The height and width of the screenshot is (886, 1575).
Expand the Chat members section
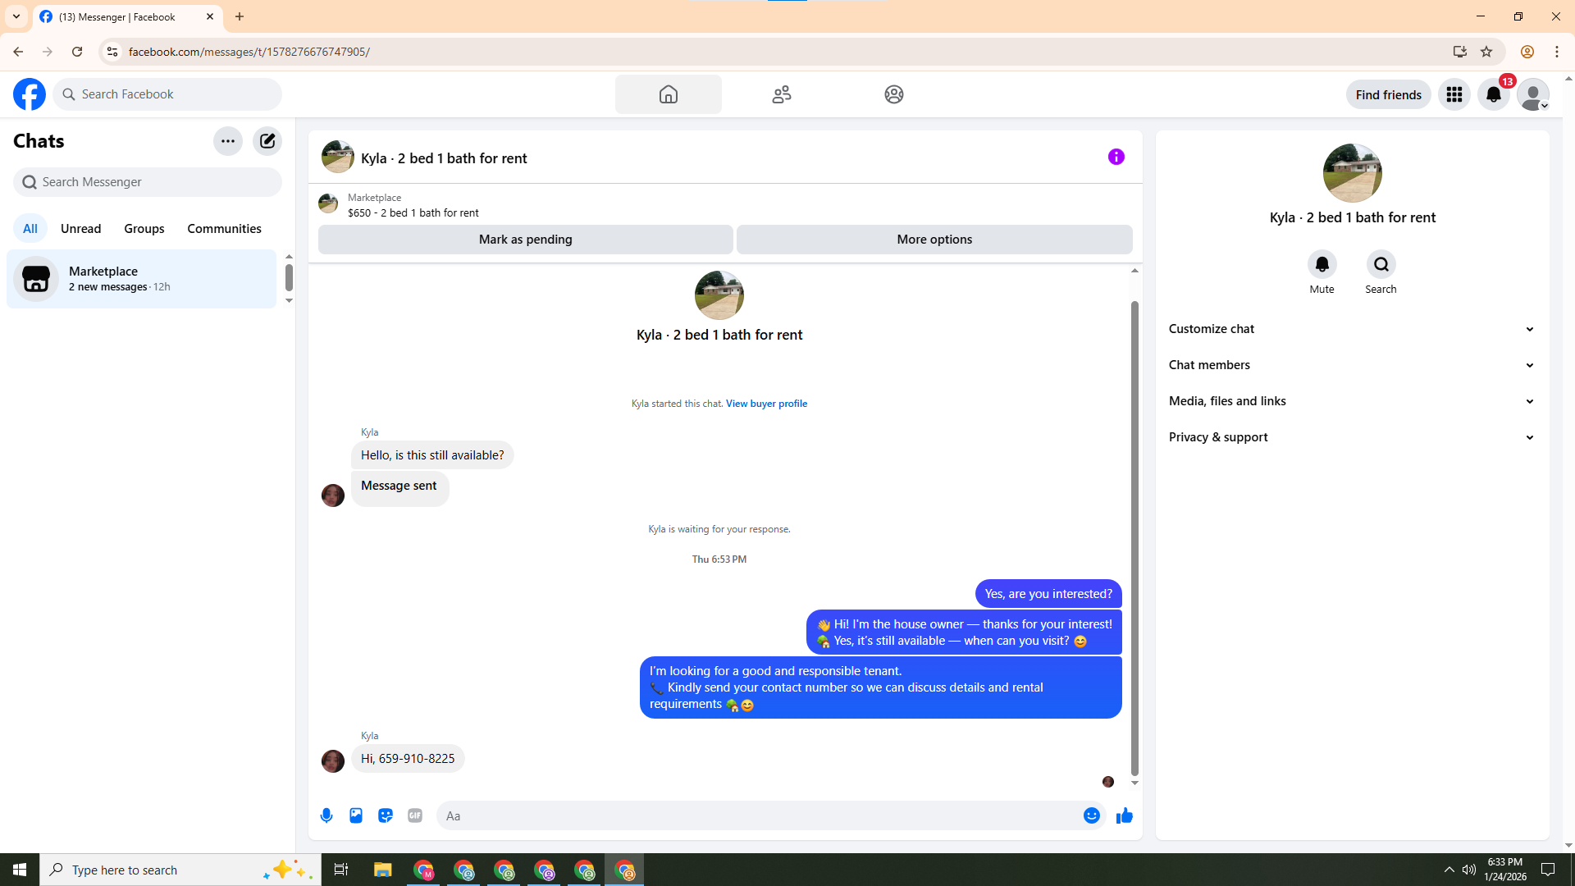[x=1352, y=365]
